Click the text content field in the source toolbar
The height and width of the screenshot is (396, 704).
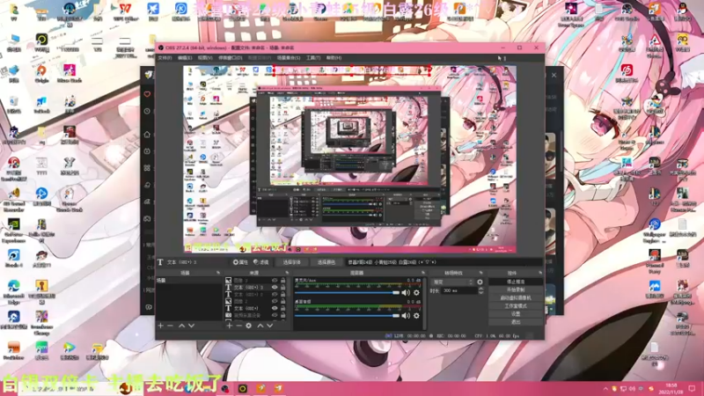[x=444, y=262]
